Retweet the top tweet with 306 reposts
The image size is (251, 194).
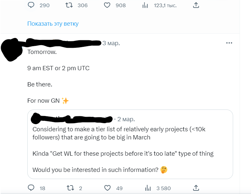(x=69, y=5)
